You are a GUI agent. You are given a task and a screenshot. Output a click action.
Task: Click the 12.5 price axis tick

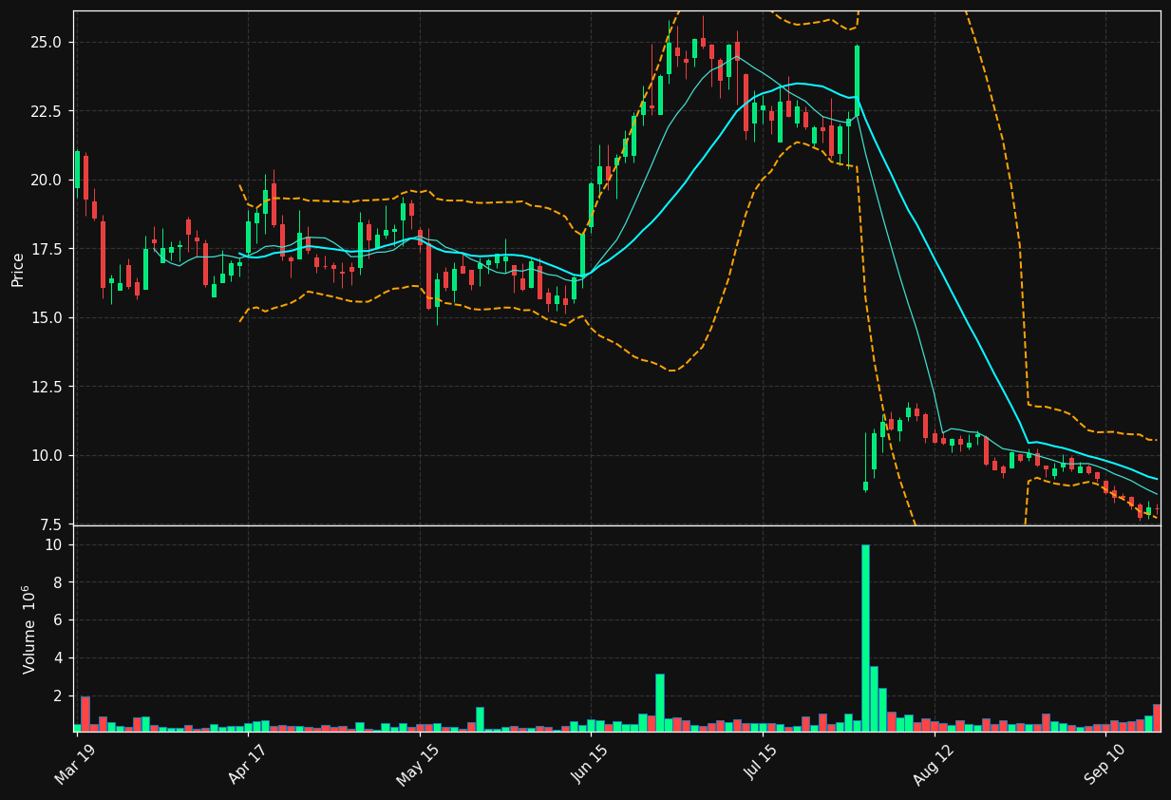(x=46, y=387)
